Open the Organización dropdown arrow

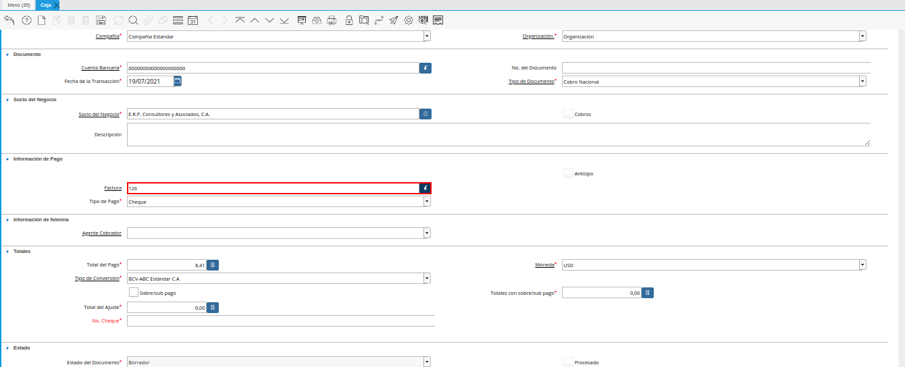tap(862, 36)
